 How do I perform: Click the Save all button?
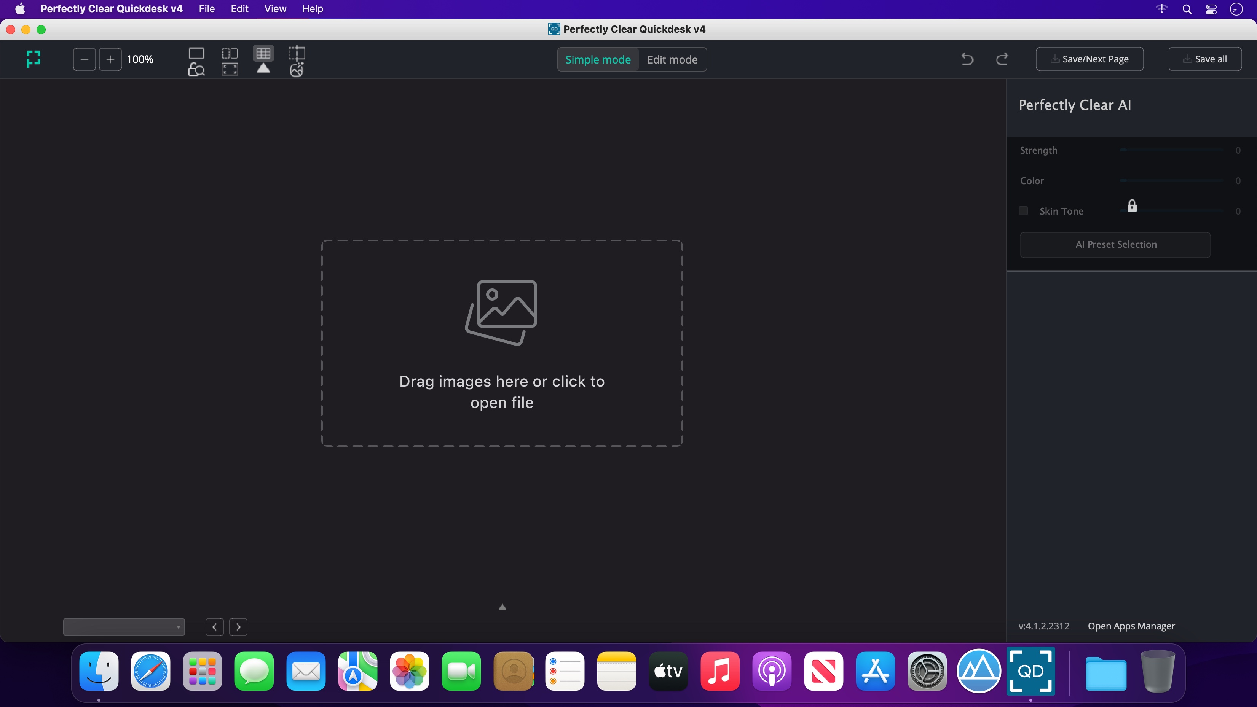point(1205,59)
